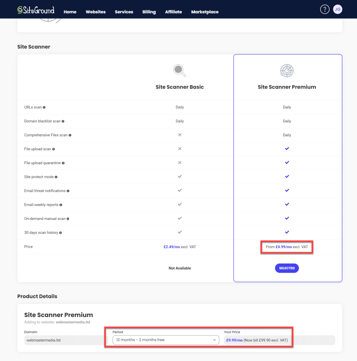Click the Price row label
Image resolution: width=357 pixels, height=361 pixels.
(28, 247)
